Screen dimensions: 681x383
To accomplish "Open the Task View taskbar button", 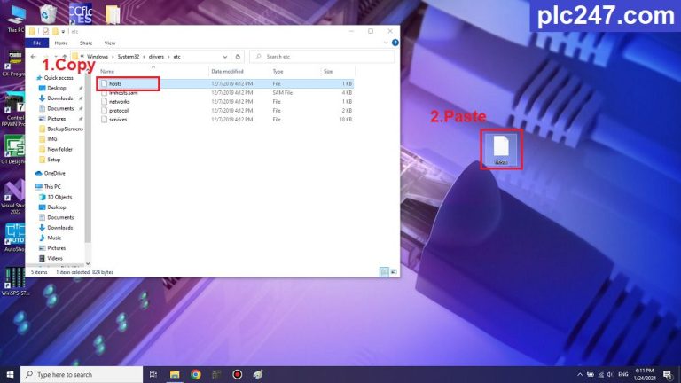I will pos(153,374).
